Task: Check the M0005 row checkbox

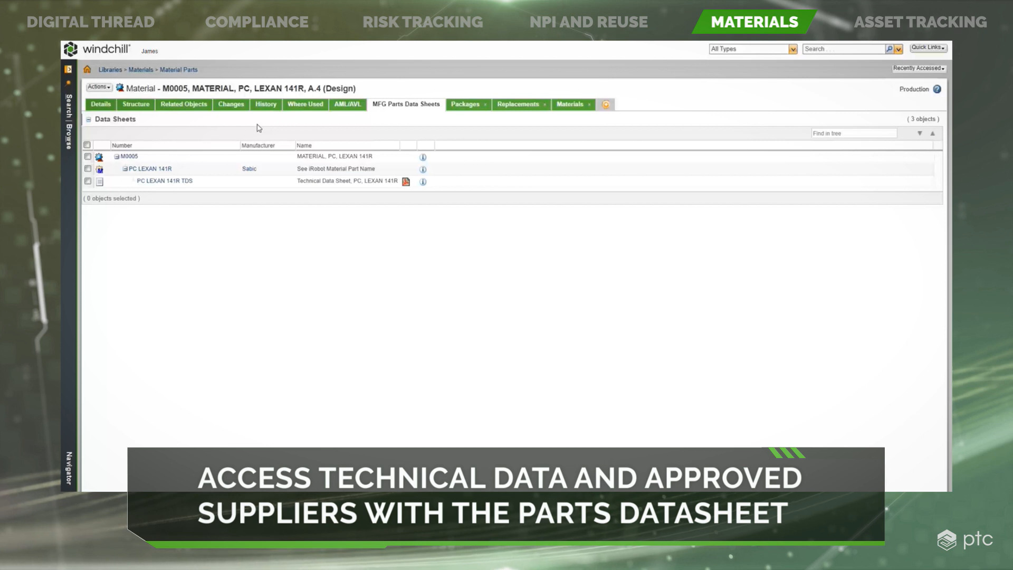Action: tap(88, 156)
